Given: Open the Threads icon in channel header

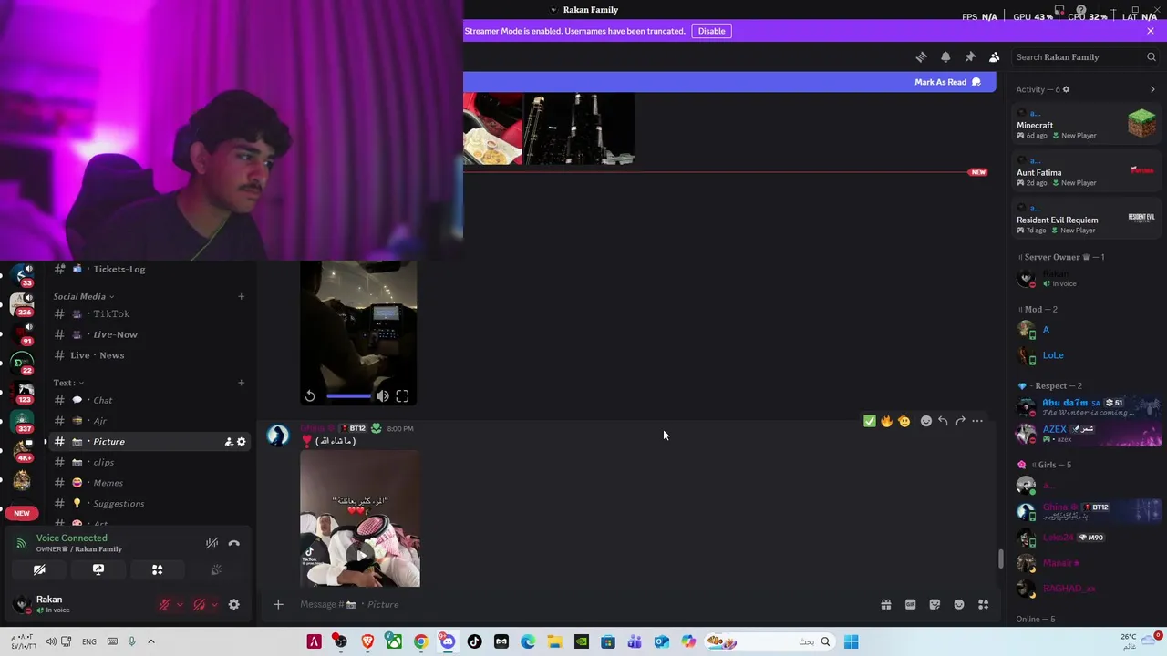Looking at the screenshot, I should pos(921,56).
